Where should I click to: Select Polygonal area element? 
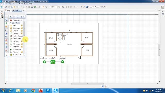pyautogui.click(x=15, y=44)
